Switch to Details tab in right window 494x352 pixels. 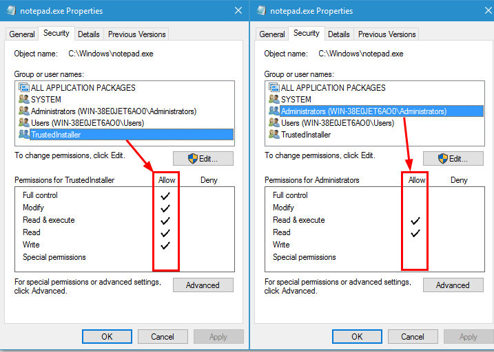coord(339,34)
